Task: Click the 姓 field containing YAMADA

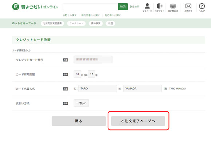Action: click(x=143, y=88)
